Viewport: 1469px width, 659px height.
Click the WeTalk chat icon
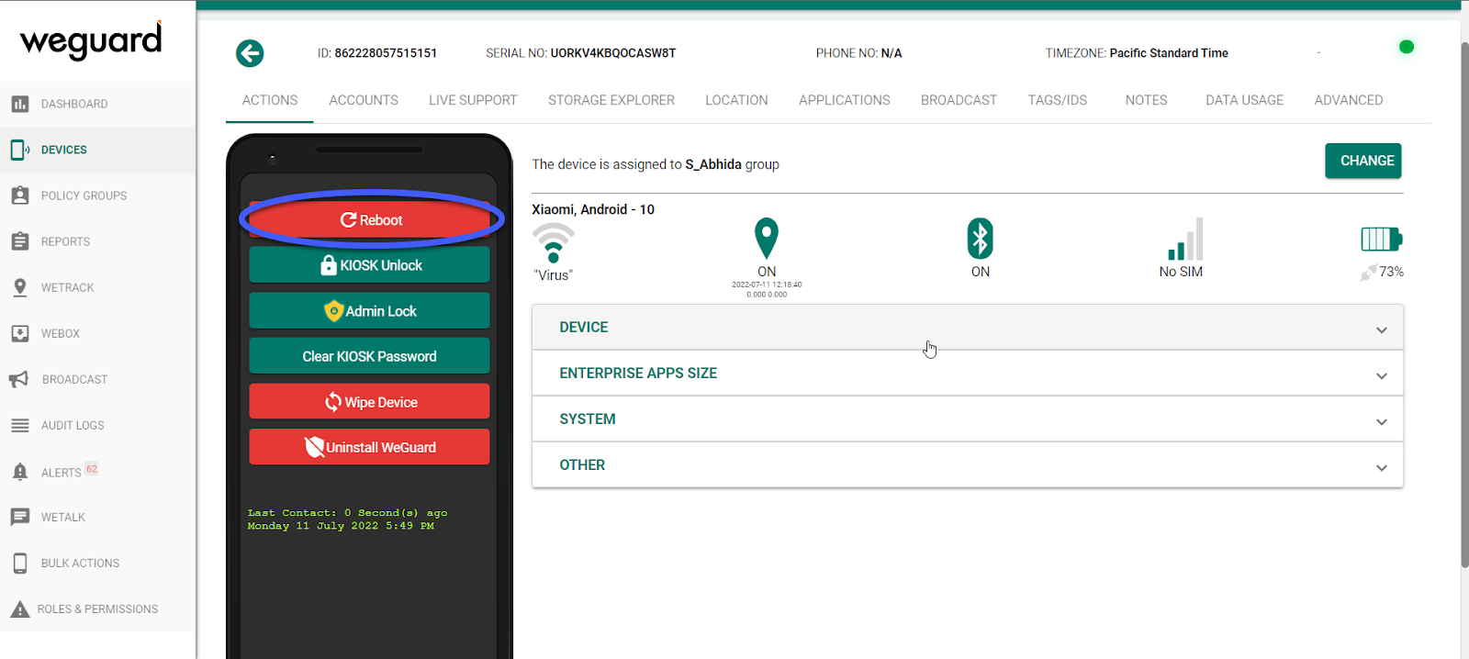pyautogui.click(x=19, y=517)
